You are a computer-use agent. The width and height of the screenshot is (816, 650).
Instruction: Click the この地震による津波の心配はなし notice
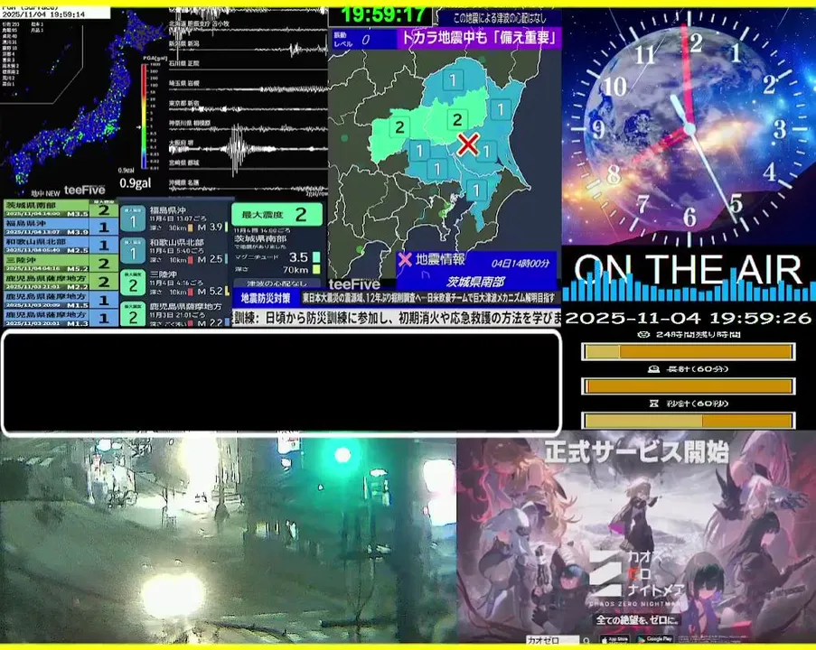[500, 18]
